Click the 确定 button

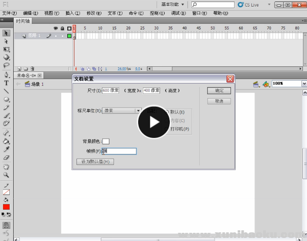[x=219, y=91]
